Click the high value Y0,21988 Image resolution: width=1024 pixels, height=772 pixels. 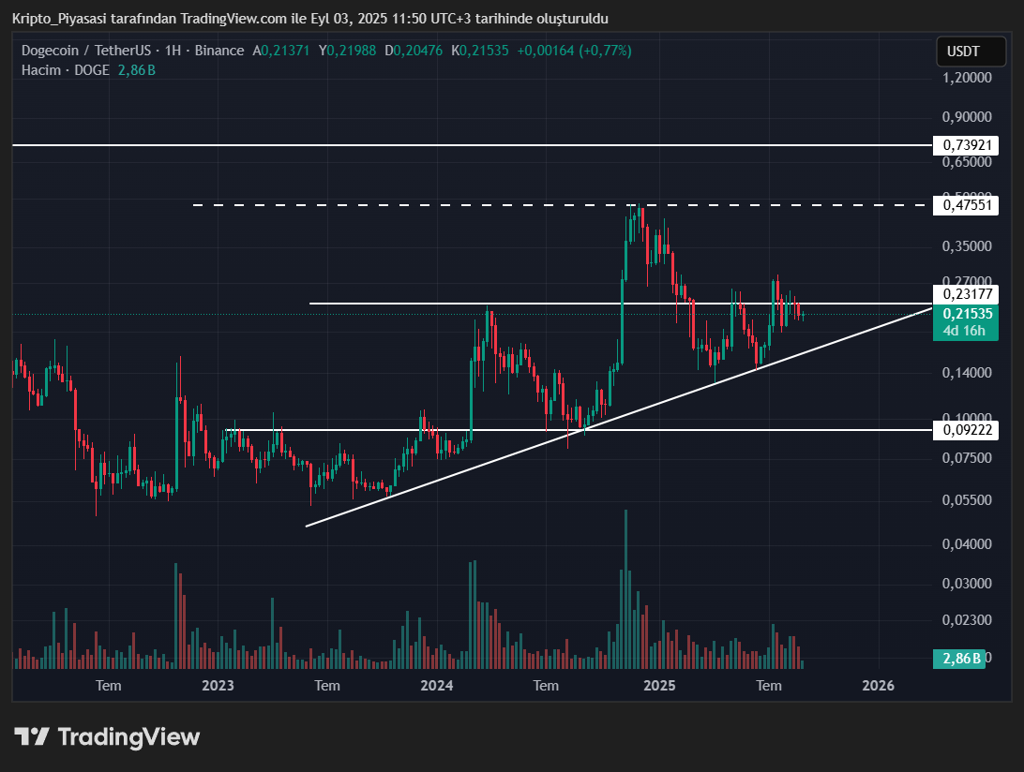coord(347,51)
